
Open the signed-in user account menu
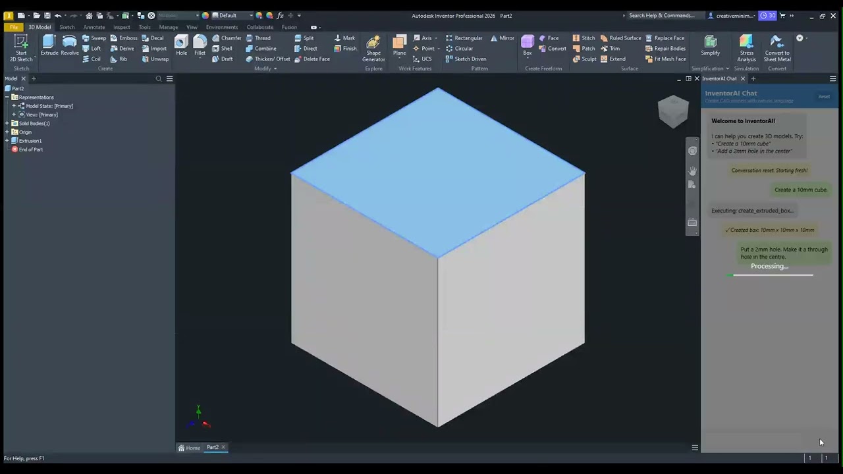tap(731, 16)
